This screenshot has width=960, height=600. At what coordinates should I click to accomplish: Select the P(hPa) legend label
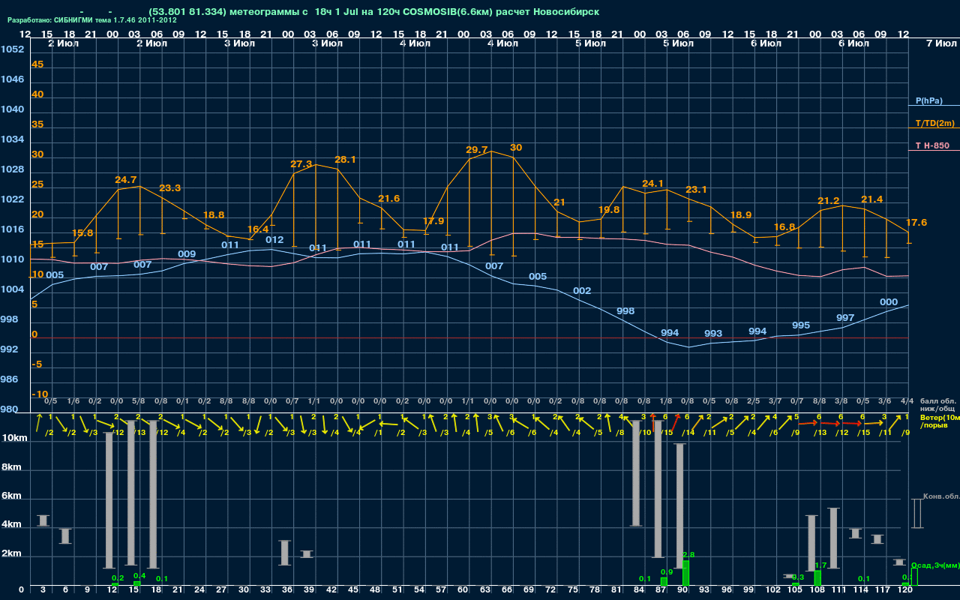tap(929, 100)
